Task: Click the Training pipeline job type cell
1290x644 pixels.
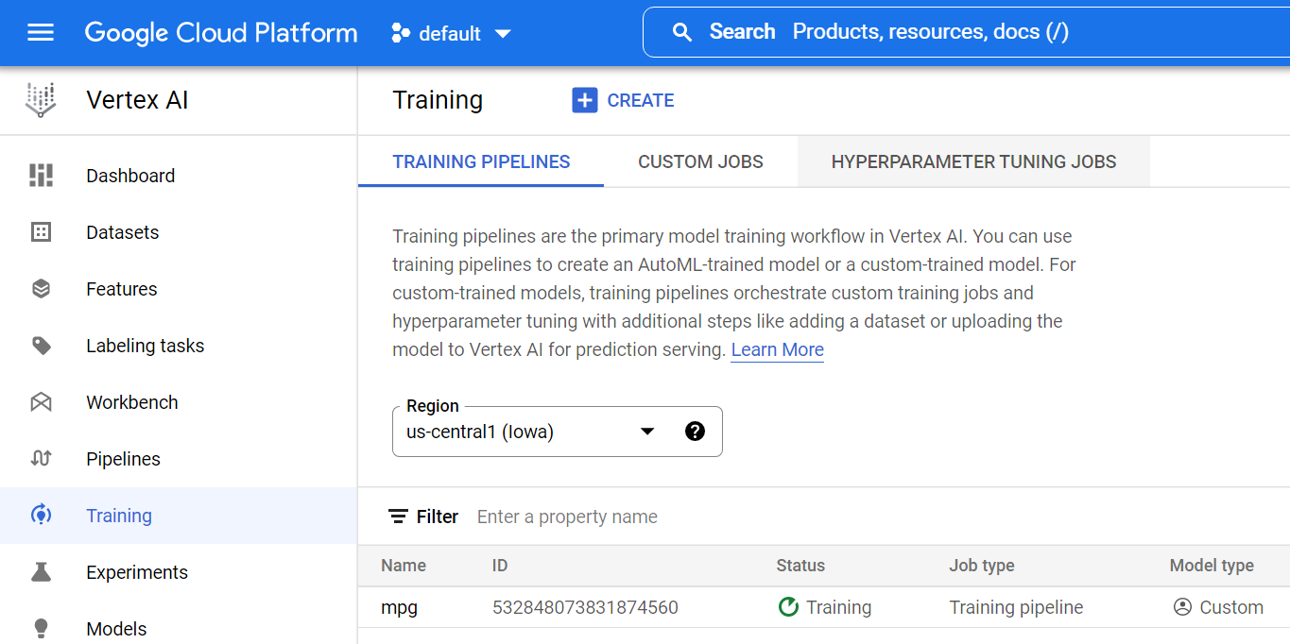Action: coord(1016,607)
